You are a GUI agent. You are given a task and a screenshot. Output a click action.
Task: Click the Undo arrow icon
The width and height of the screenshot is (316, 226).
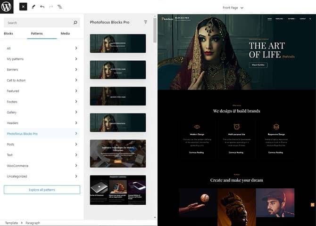coord(42,7)
